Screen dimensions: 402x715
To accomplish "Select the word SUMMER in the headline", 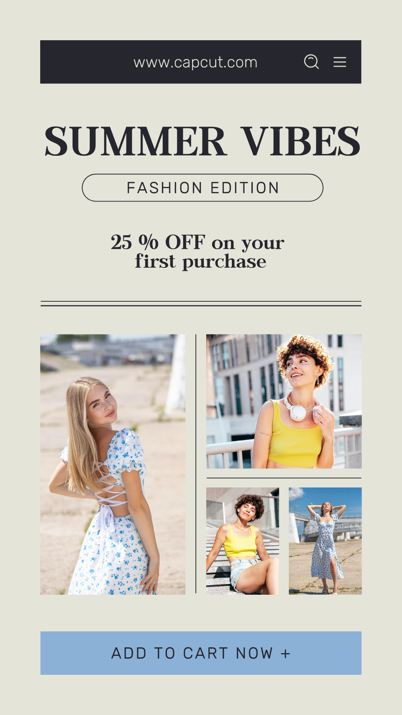I will point(135,141).
